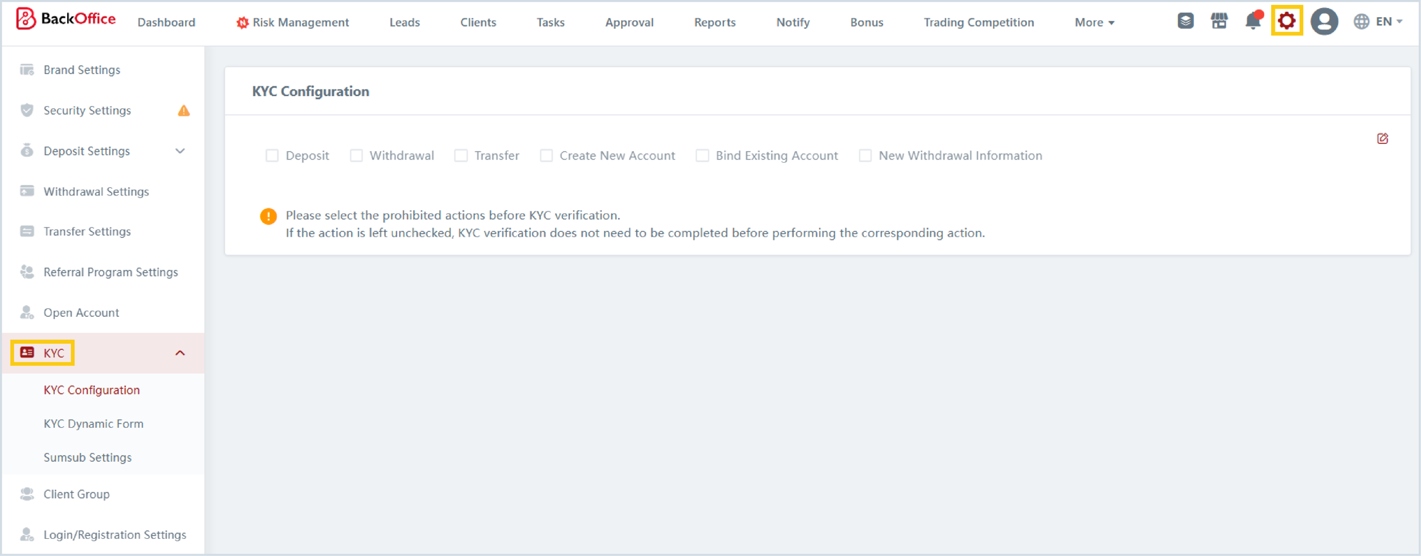
Task: Collapse the KYC section chevron
Action: 180,353
